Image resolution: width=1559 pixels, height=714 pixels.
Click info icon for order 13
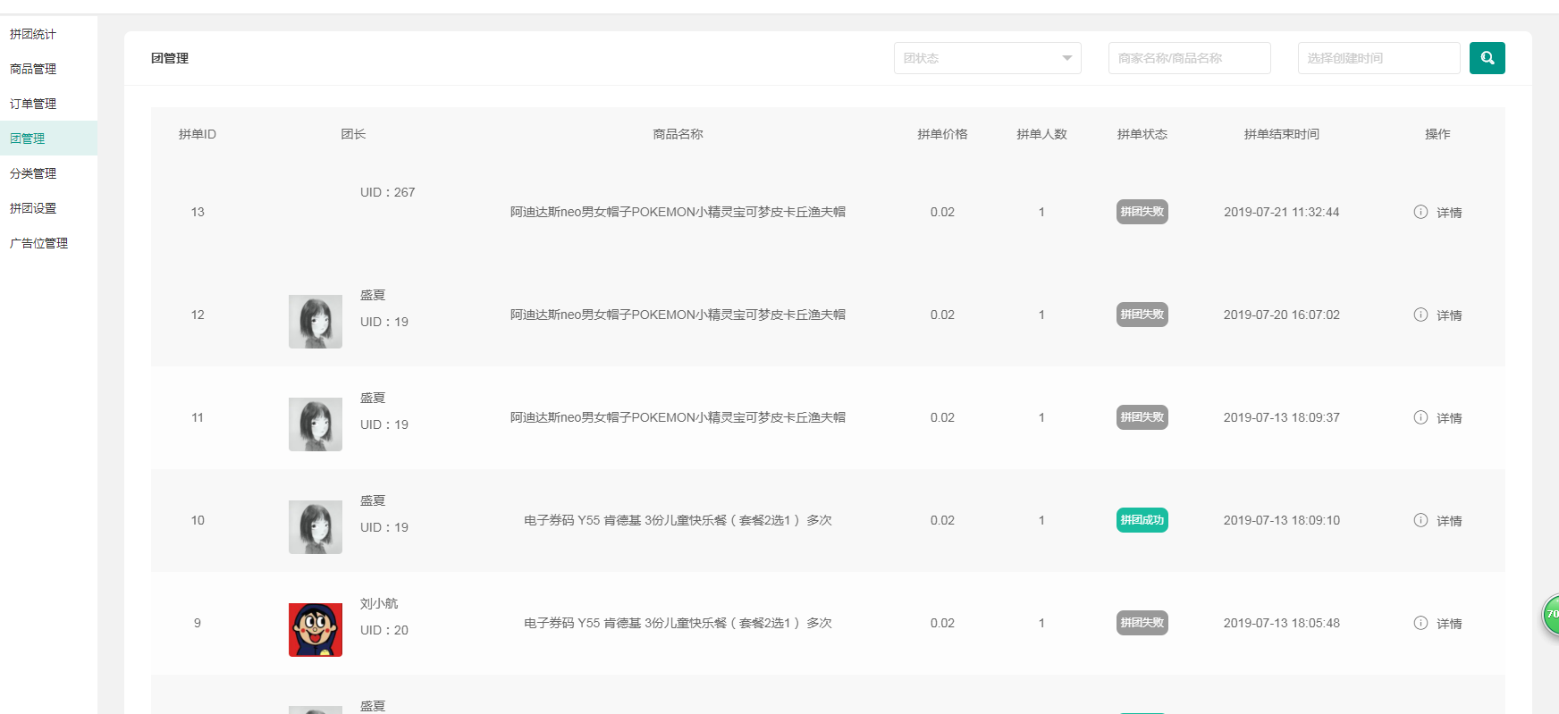(x=1420, y=212)
